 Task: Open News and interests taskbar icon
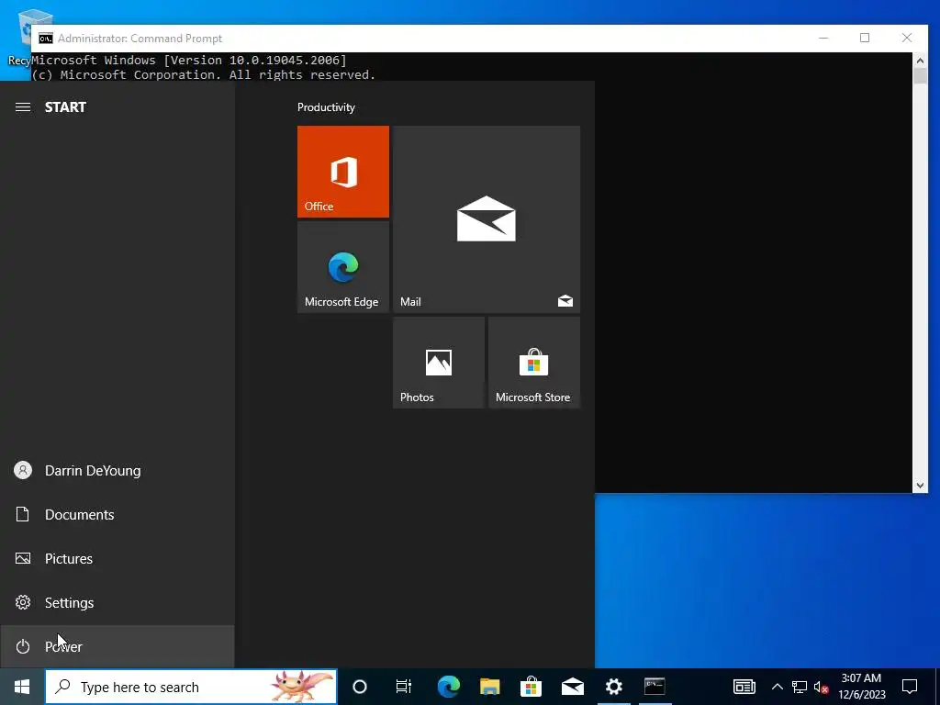point(744,687)
